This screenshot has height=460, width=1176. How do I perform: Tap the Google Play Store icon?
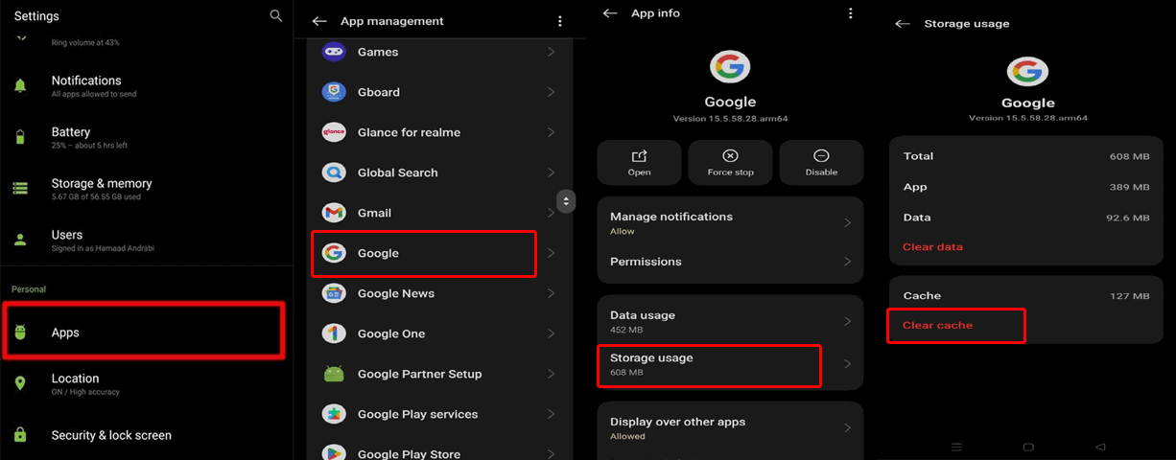coord(334,452)
